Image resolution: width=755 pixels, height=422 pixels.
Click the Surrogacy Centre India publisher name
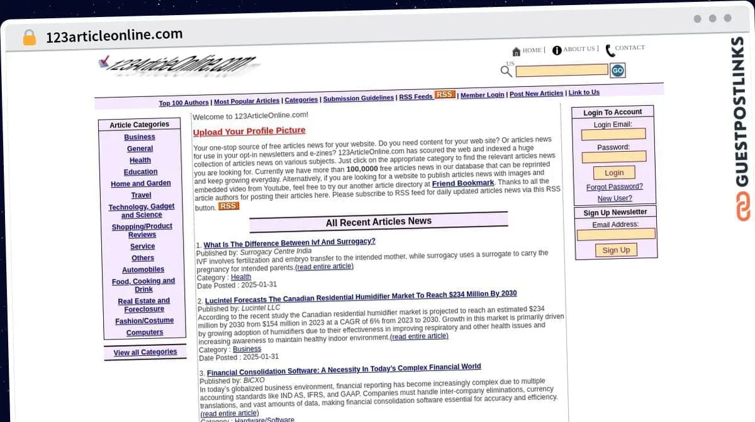tap(276, 251)
